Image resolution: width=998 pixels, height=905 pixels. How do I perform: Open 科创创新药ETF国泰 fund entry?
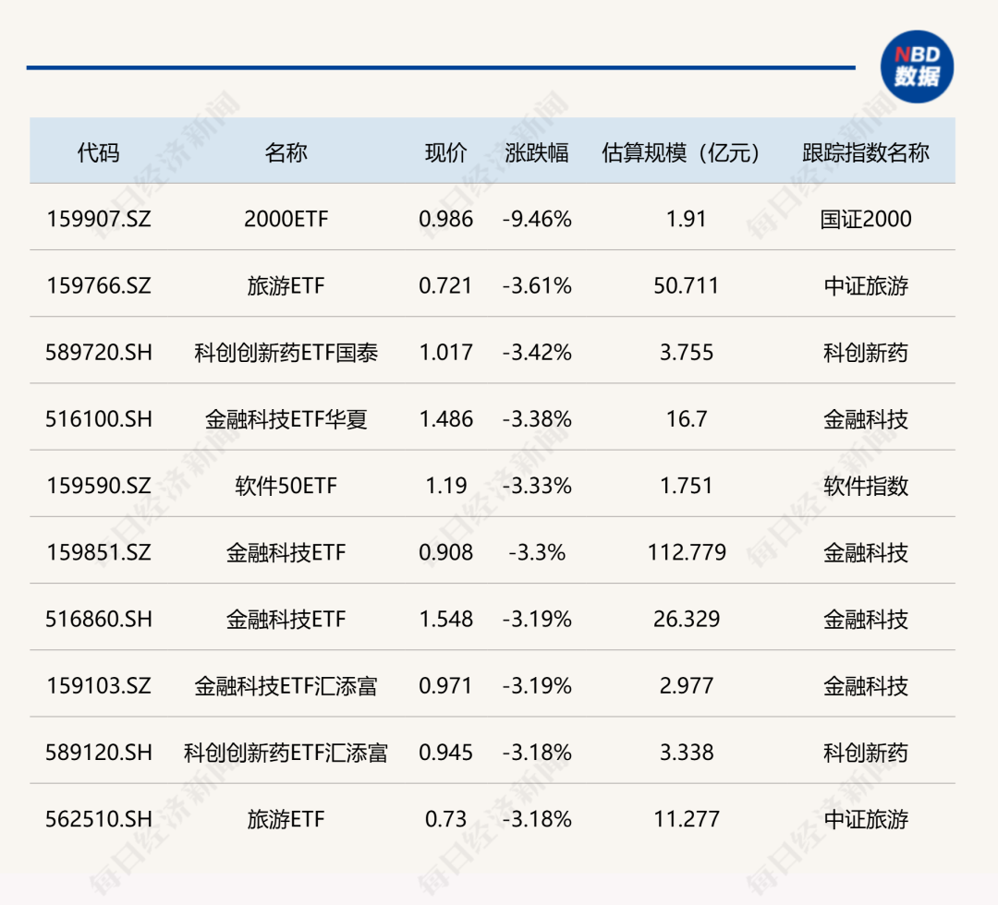[286, 353]
